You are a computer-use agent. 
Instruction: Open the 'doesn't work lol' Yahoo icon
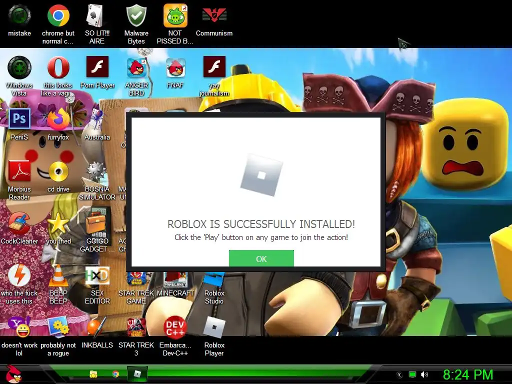19,336
